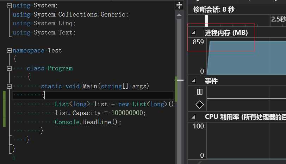286x164 pixels.
Task: Click the break events pause icon track
Action: pos(200,92)
